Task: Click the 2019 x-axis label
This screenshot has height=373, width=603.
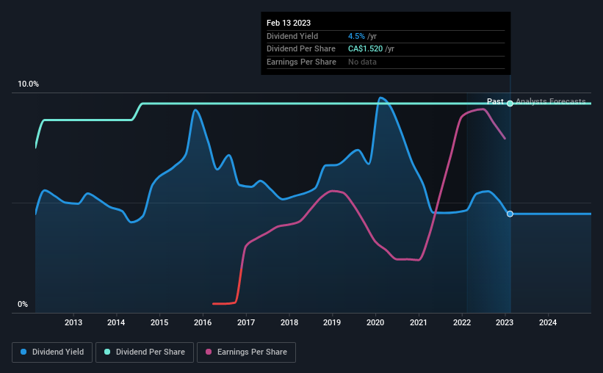Action: pyautogui.click(x=332, y=322)
